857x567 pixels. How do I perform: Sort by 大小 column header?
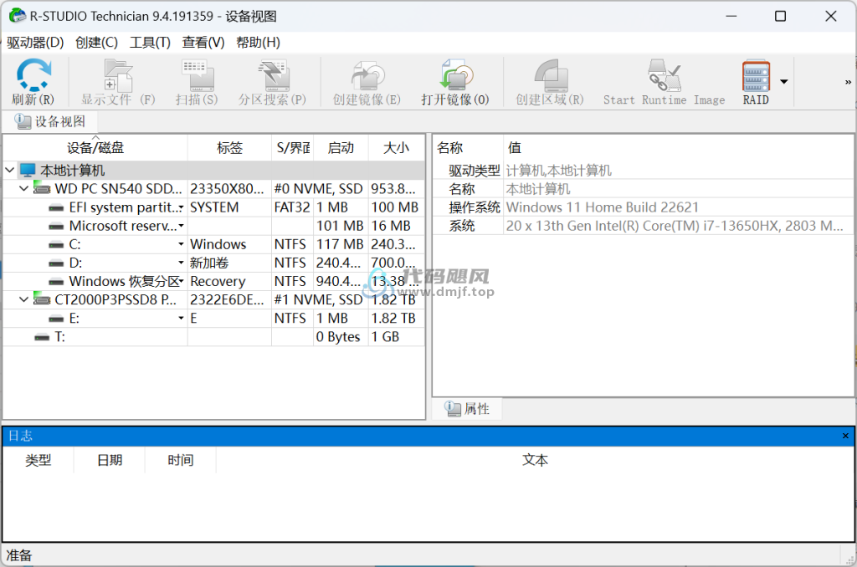(396, 148)
